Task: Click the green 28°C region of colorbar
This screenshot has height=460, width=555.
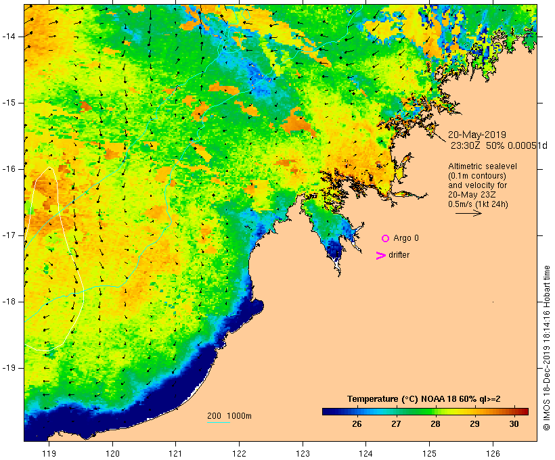Action: pos(435,411)
